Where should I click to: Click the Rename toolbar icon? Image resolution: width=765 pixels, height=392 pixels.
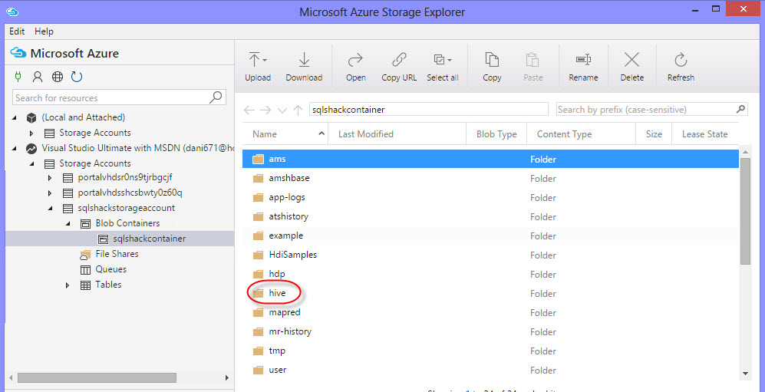(x=583, y=61)
